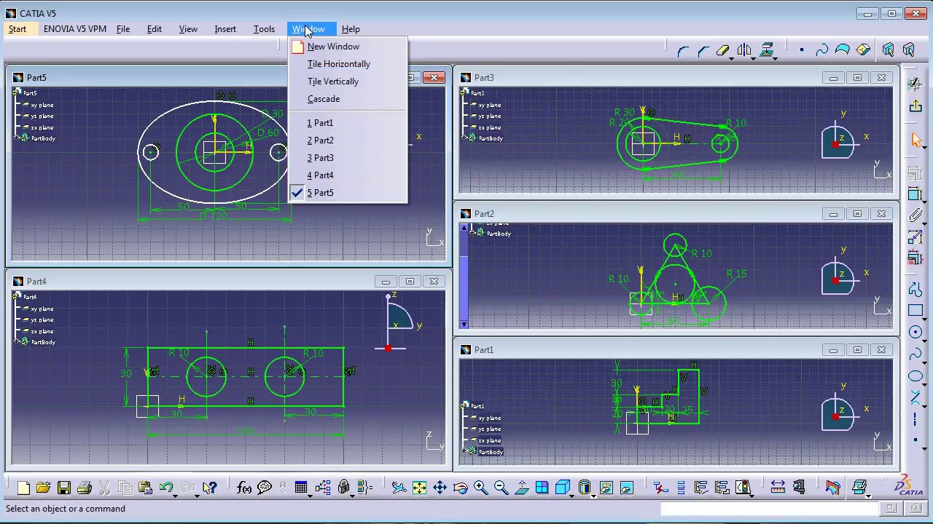
Task: Click the R 15 dimension in Part2
Action: pos(736,274)
